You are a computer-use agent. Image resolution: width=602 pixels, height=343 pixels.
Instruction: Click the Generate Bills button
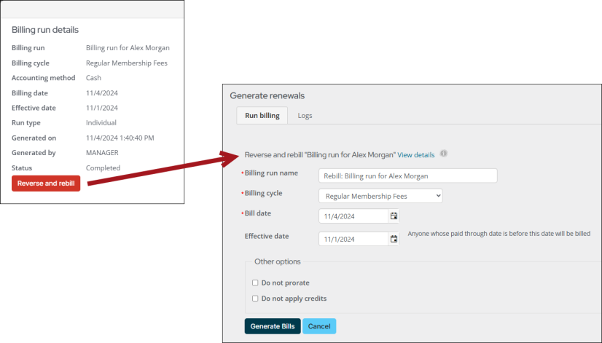[x=273, y=326]
